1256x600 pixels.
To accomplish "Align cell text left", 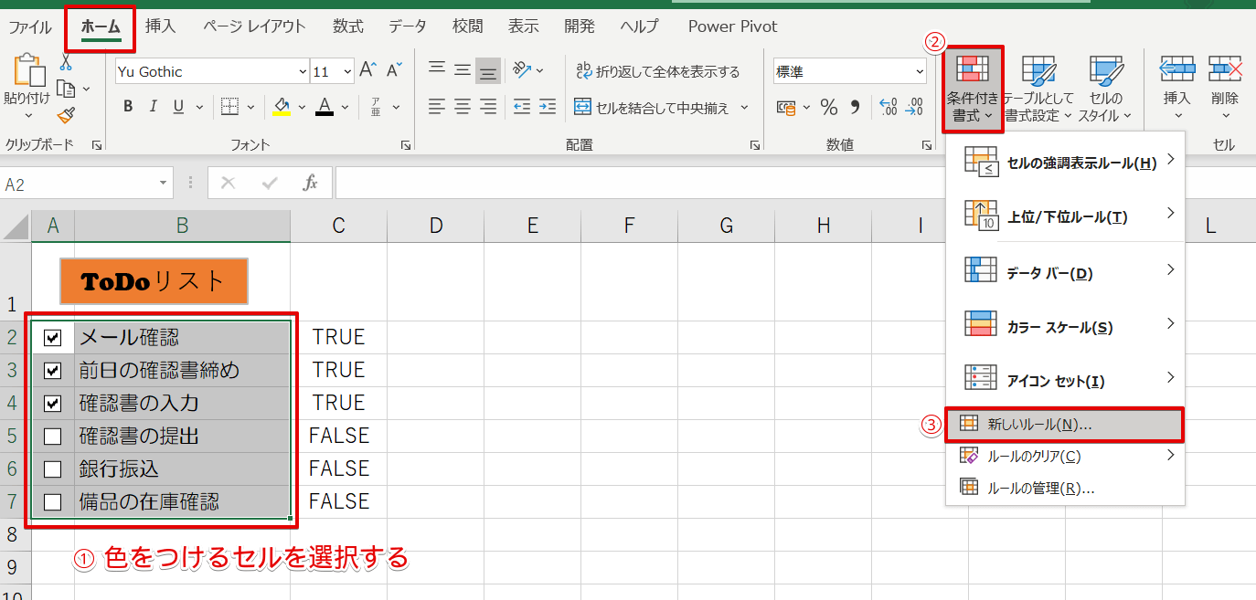I will pyautogui.click(x=437, y=107).
